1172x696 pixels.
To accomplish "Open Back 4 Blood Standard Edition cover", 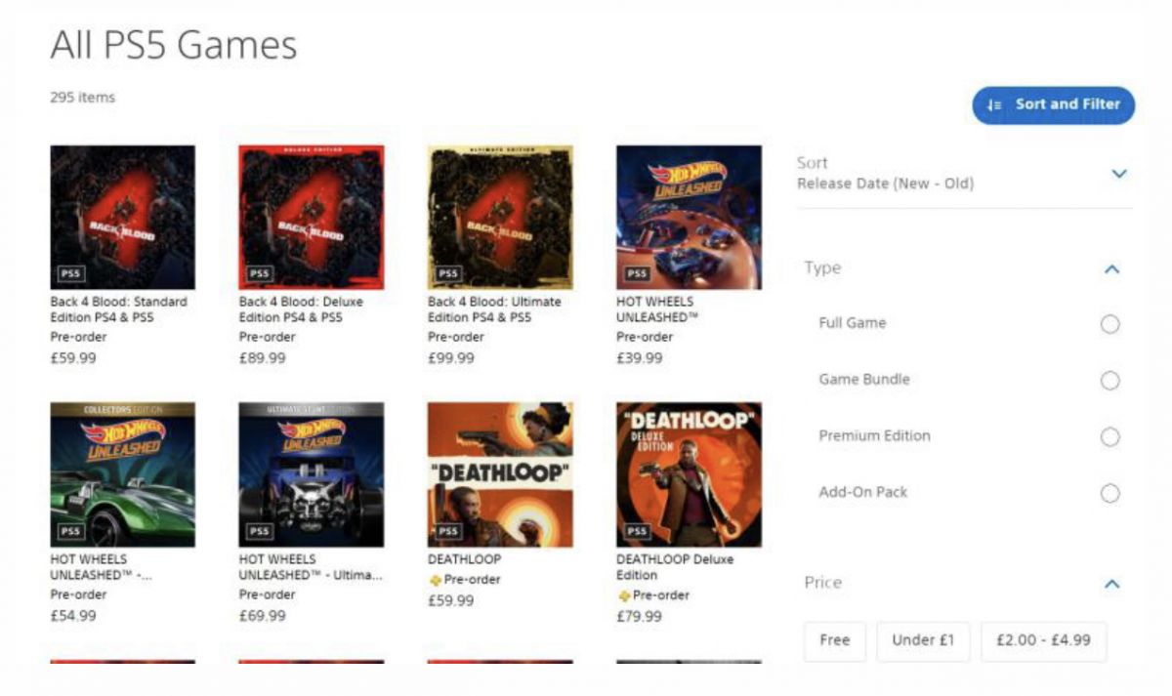I will coord(122,217).
